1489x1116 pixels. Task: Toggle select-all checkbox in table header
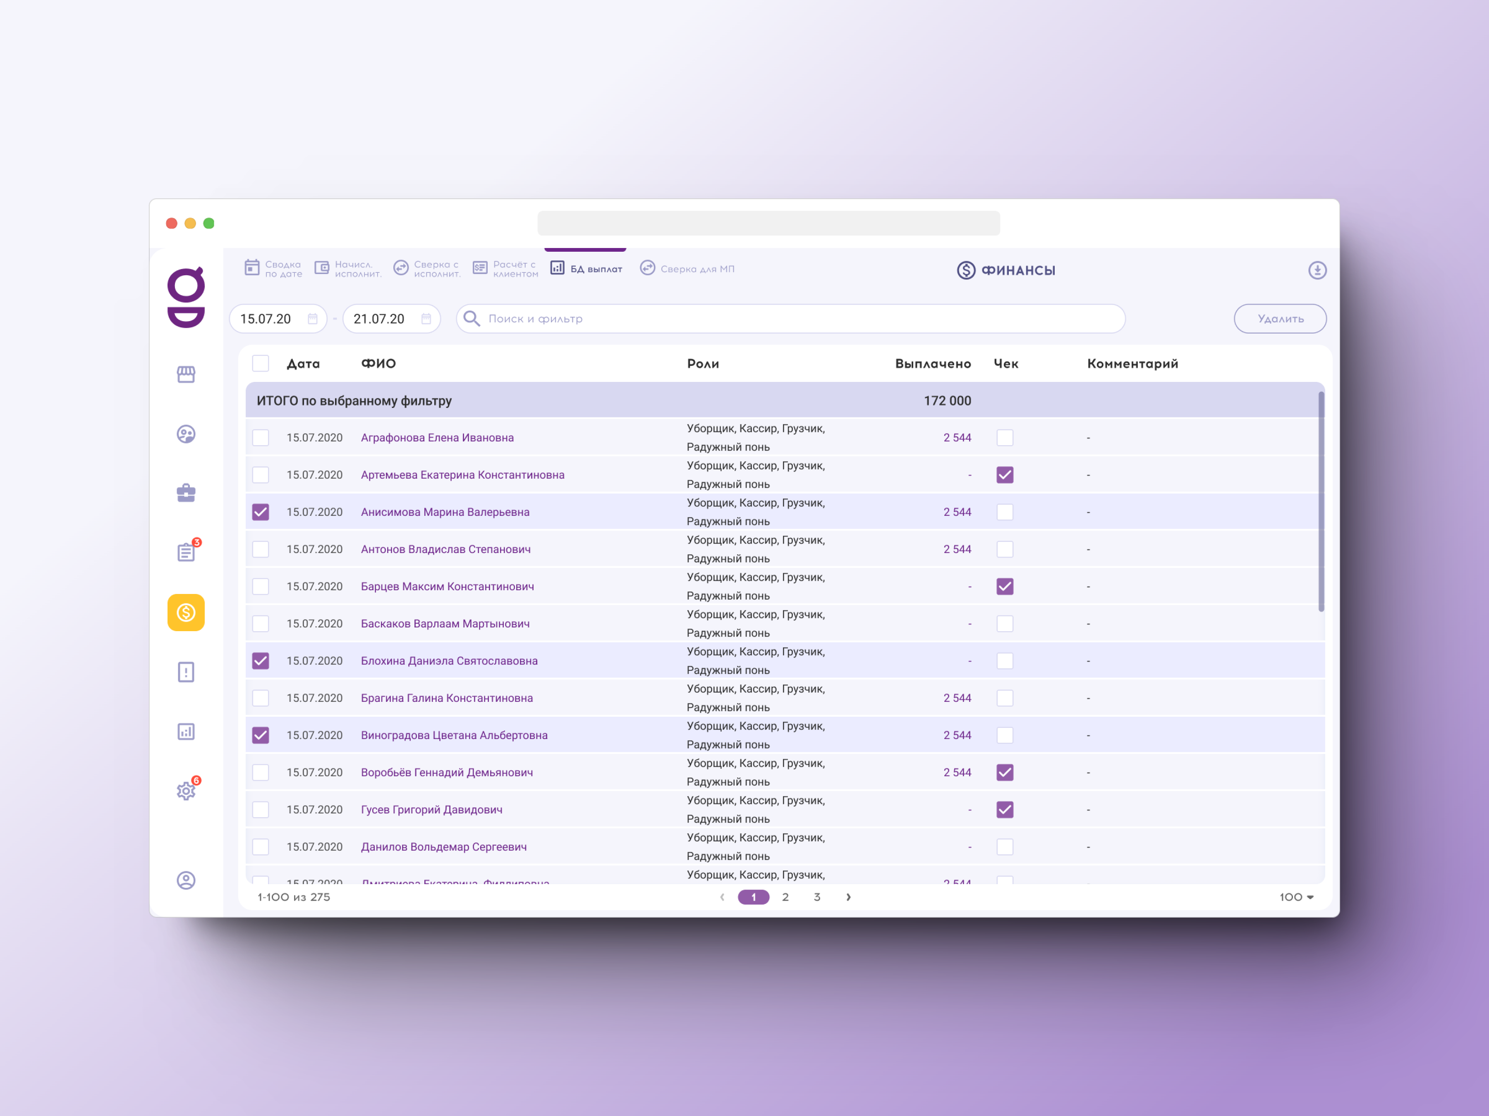(x=261, y=363)
